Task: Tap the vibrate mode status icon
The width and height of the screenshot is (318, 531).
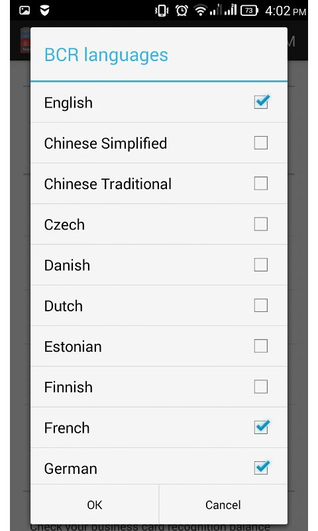Action: 162,11
